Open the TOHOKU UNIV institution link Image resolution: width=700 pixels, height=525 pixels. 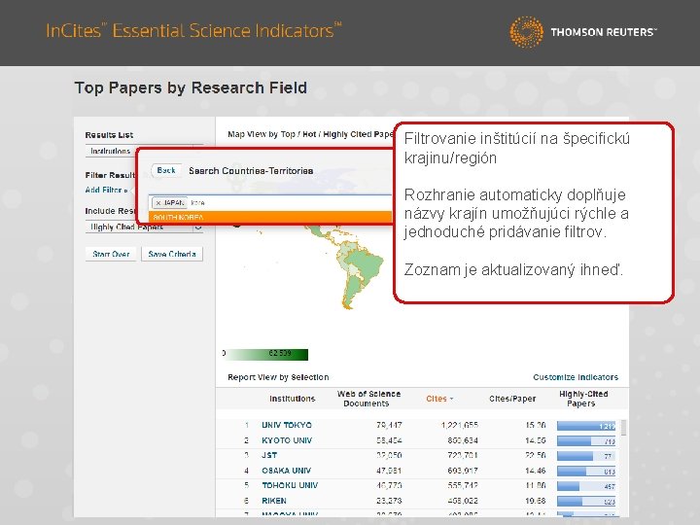(290, 485)
